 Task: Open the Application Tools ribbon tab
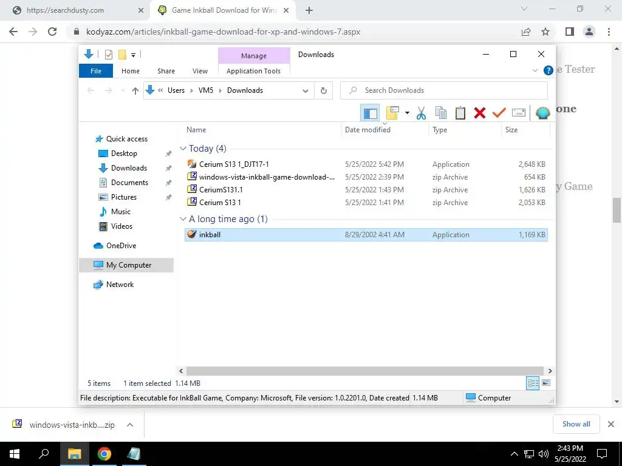[253, 71]
